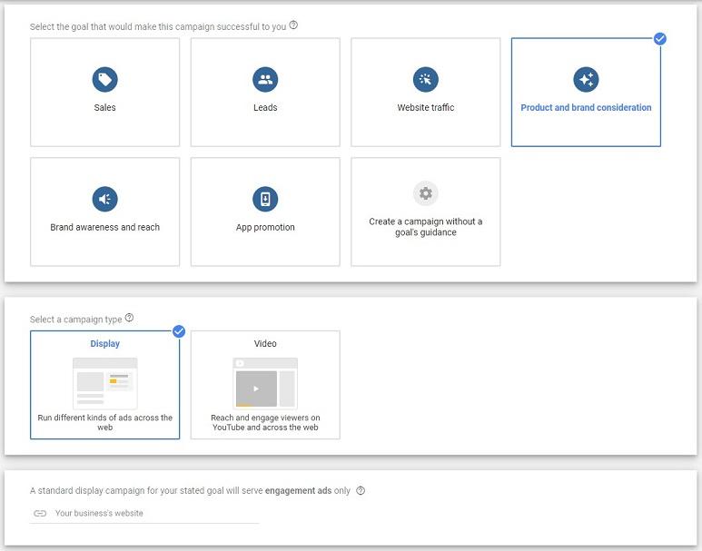
Task: Click 'Run different kinds of ads across the web' text
Action: 104,422
